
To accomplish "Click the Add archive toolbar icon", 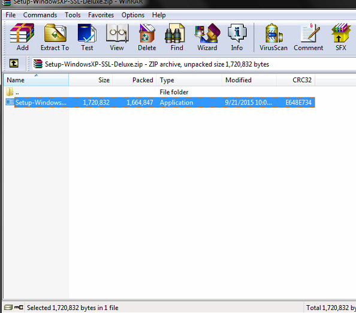I will coord(22,37).
